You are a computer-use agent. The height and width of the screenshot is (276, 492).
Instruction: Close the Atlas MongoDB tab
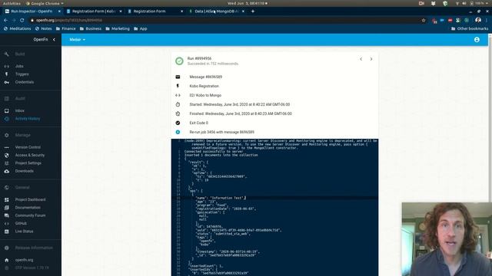(243, 11)
